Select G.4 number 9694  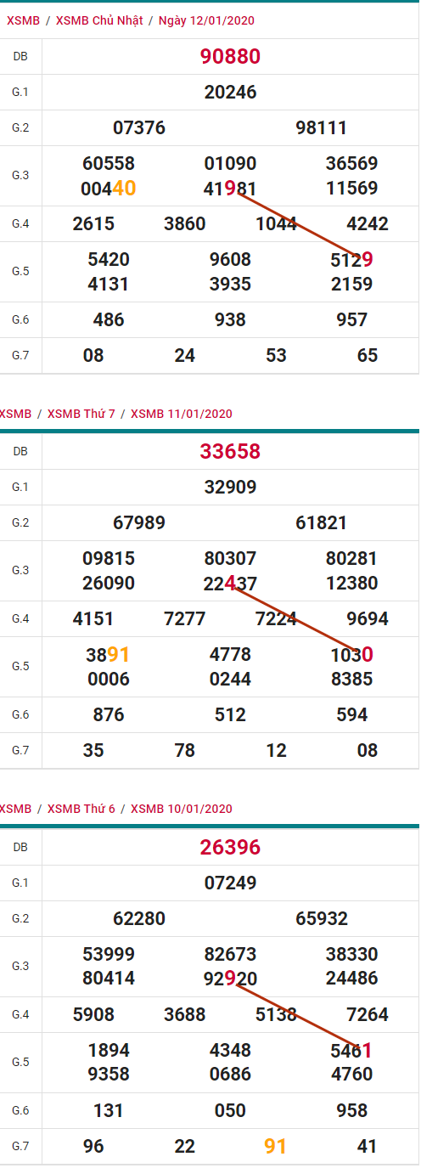pos(368,619)
